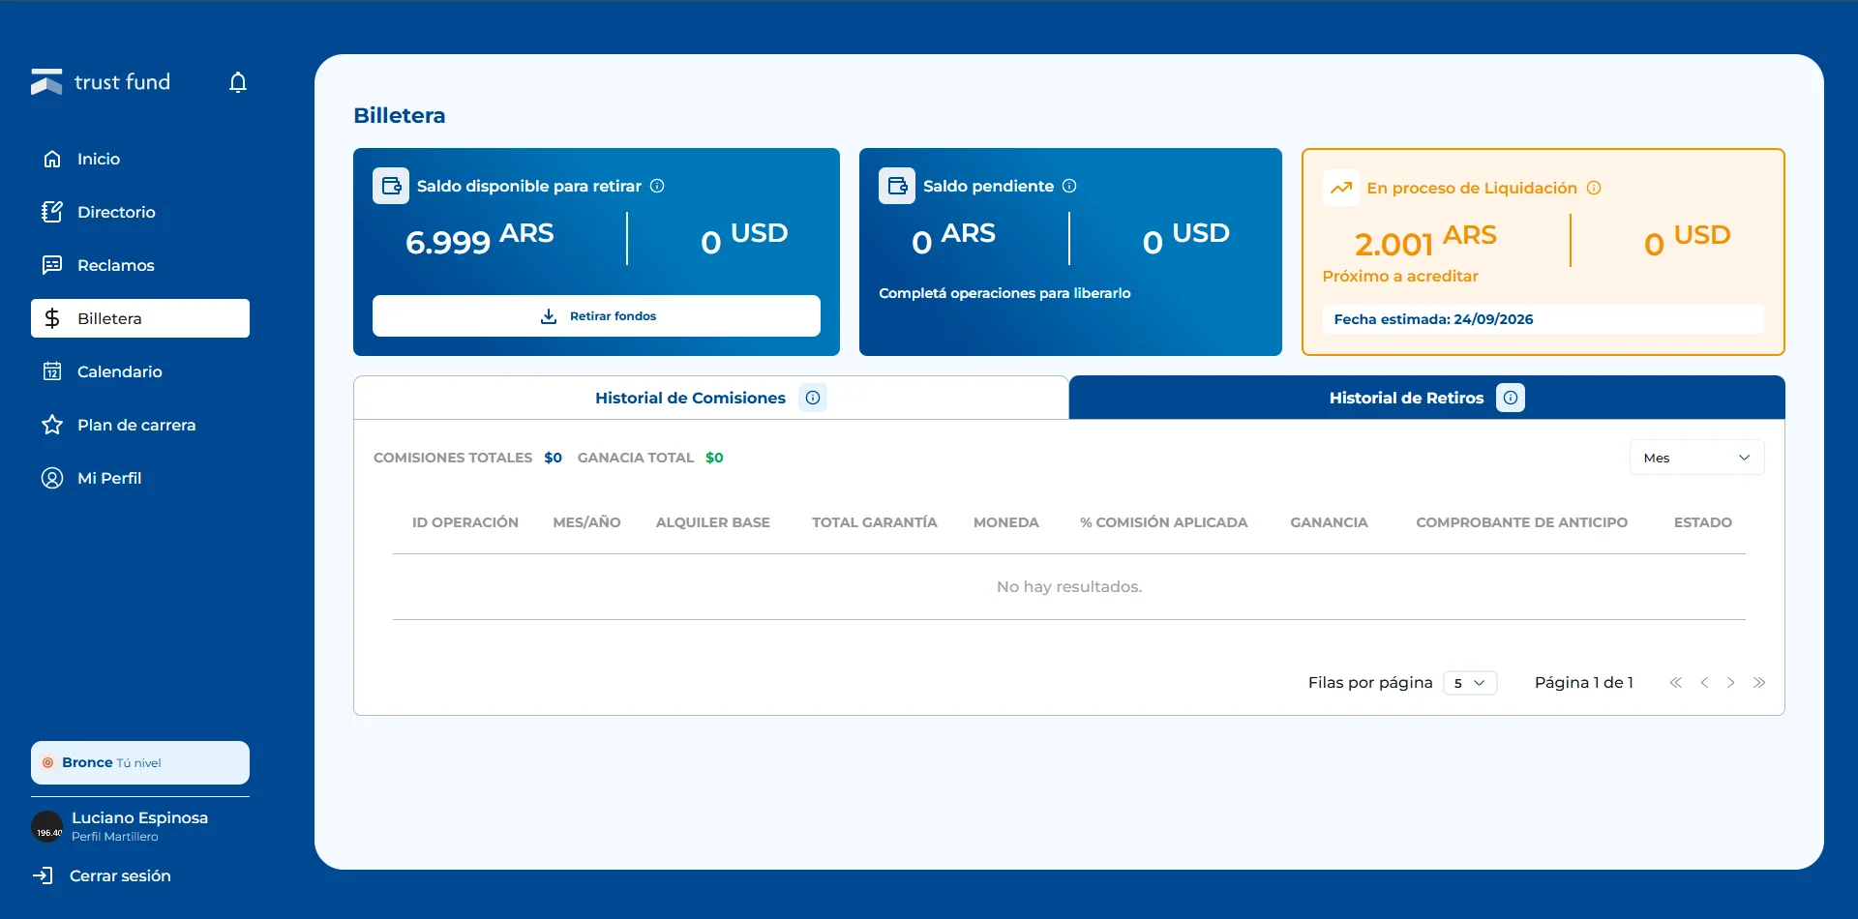
Task: Click Historial de Comisiones info icon
Action: tap(813, 398)
